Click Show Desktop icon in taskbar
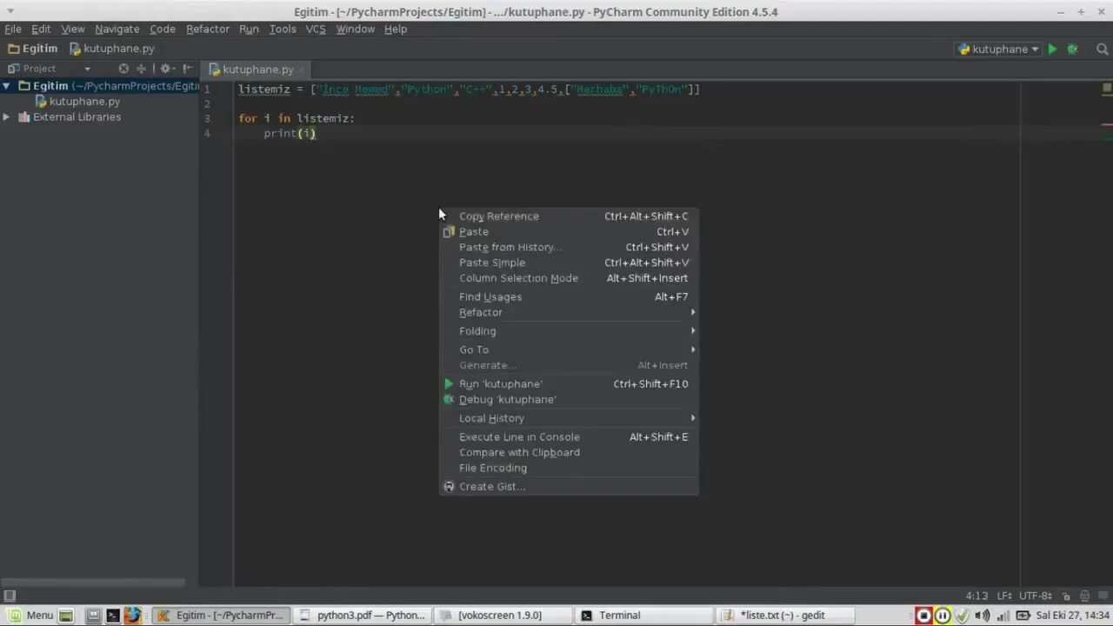Viewport: 1113px width, 626px height. (x=67, y=616)
